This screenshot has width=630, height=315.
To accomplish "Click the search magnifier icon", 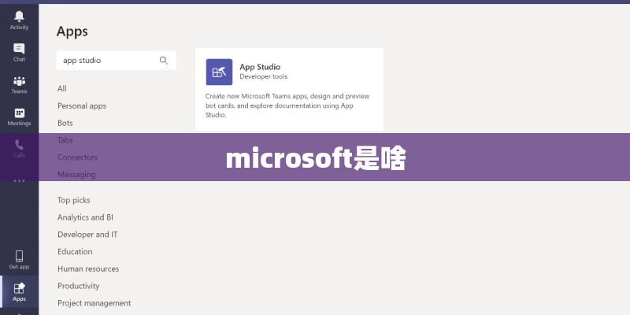I will tap(164, 61).
